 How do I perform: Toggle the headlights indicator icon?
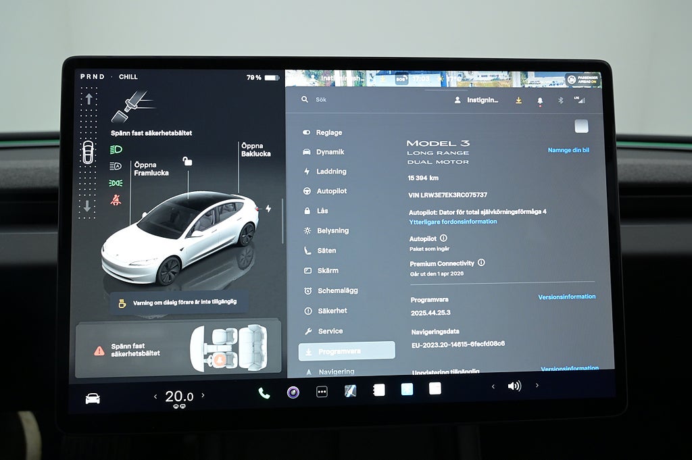(116, 149)
